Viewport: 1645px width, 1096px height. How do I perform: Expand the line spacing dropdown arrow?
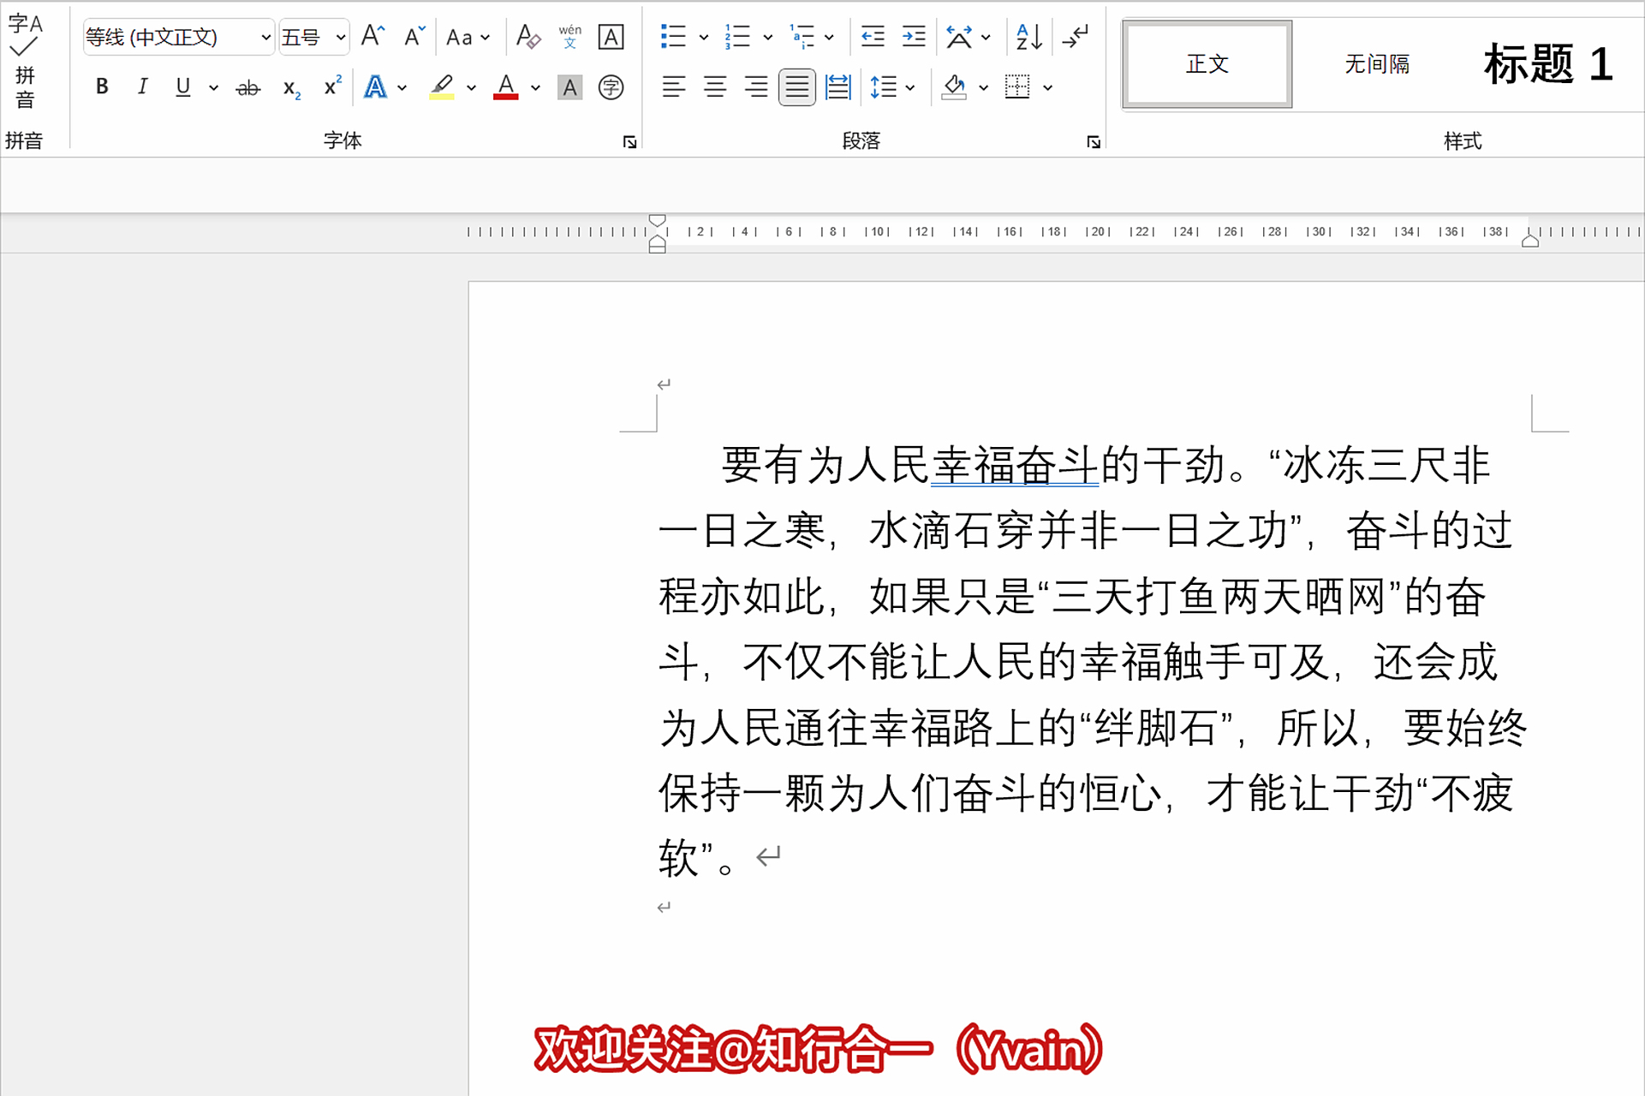point(910,87)
